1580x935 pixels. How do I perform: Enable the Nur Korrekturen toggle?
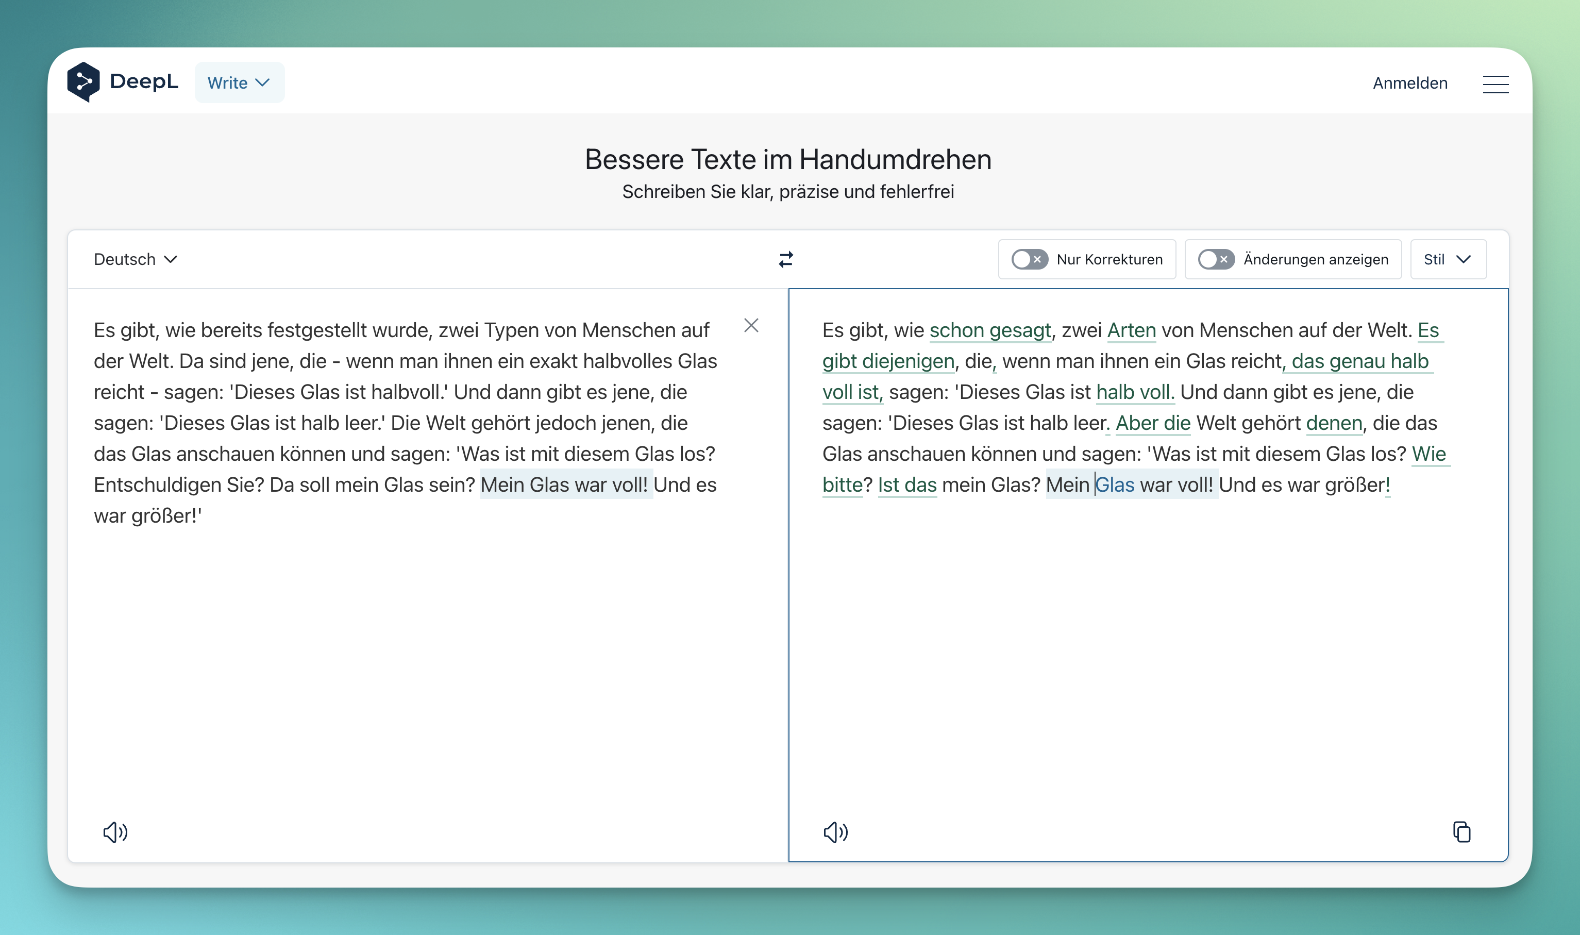coord(1029,260)
